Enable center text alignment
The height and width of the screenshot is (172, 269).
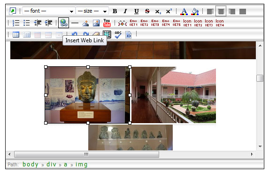pos(221,11)
